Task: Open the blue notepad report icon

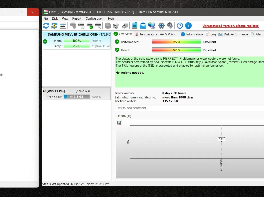Action: tap(134, 26)
